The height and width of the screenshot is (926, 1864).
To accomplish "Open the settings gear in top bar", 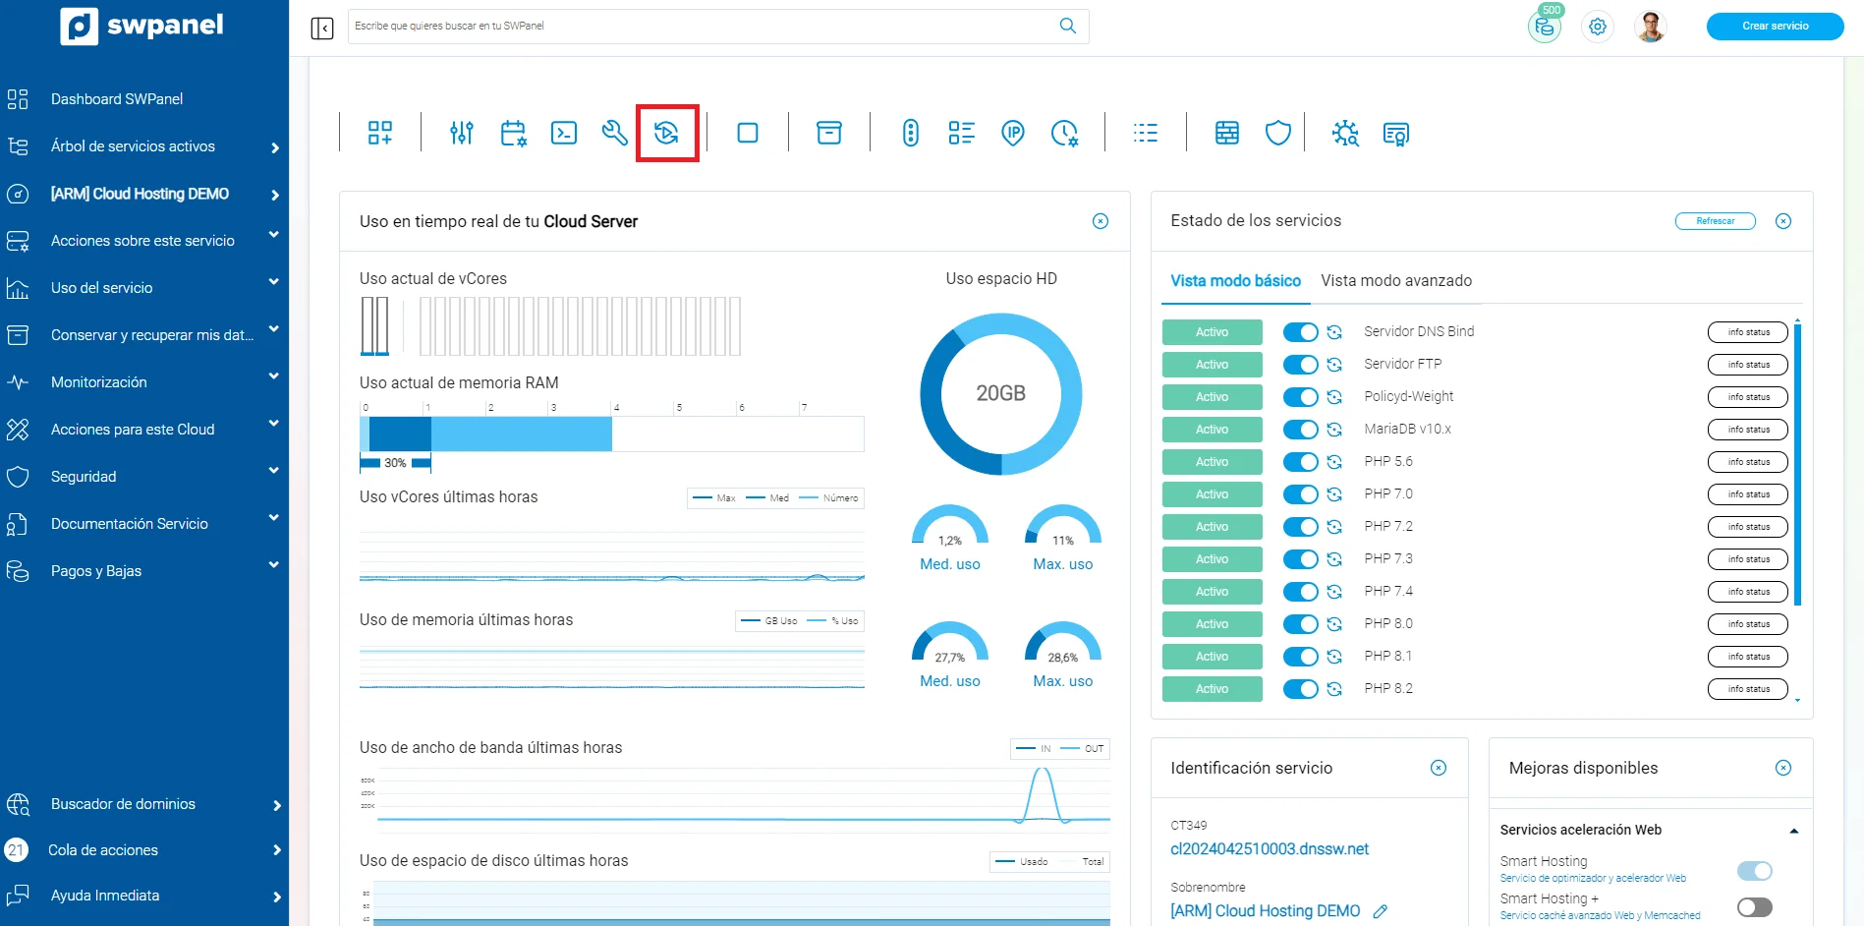I will pos(1598,27).
